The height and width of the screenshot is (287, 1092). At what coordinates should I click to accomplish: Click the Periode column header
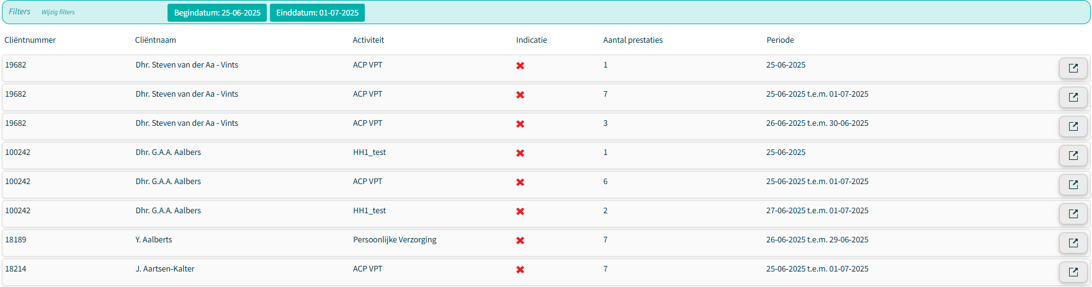[781, 40]
